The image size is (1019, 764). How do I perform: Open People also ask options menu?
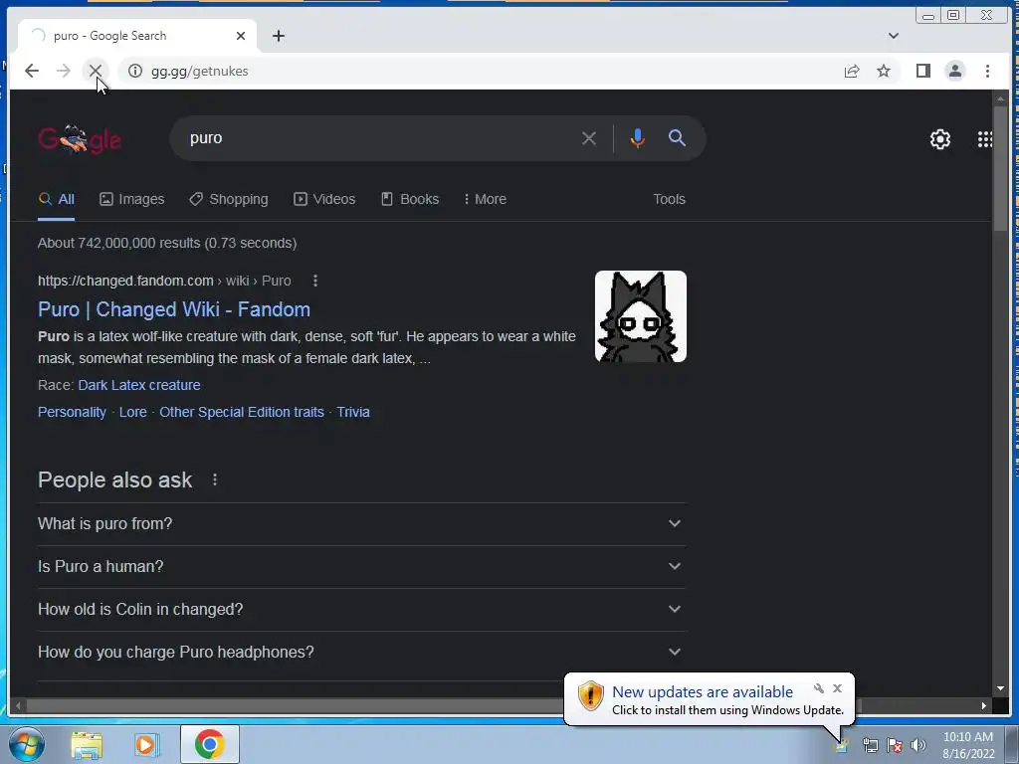click(x=215, y=480)
